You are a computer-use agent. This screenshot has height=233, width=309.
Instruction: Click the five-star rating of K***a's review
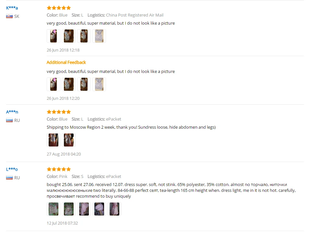click(x=59, y=8)
